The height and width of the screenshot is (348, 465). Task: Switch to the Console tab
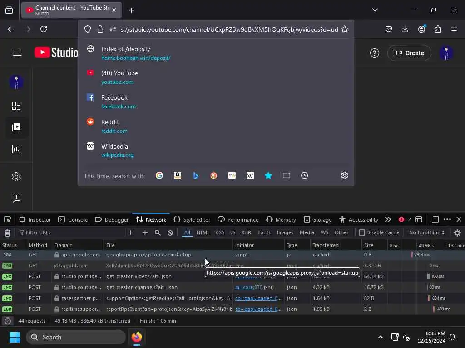[73, 220]
